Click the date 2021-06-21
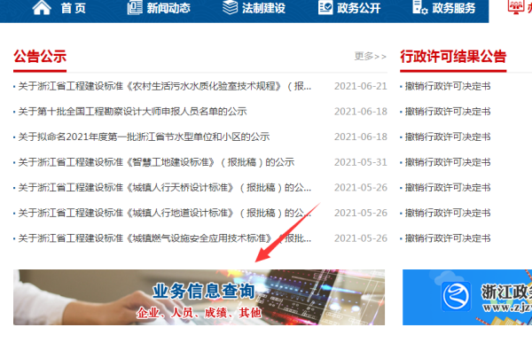Image resolution: width=532 pixels, height=343 pixels. pyautogui.click(x=361, y=86)
